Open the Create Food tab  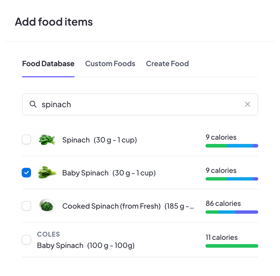click(167, 64)
